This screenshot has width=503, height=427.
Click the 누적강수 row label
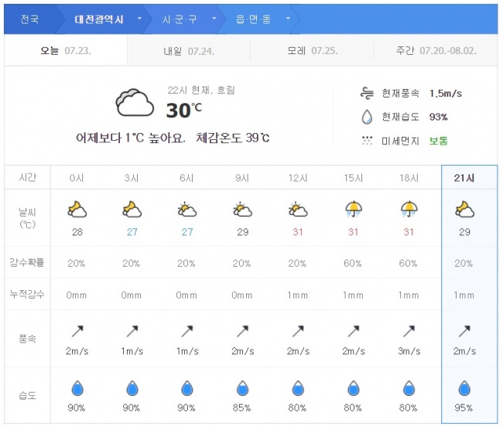pyautogui.click(x=27, y=294)
